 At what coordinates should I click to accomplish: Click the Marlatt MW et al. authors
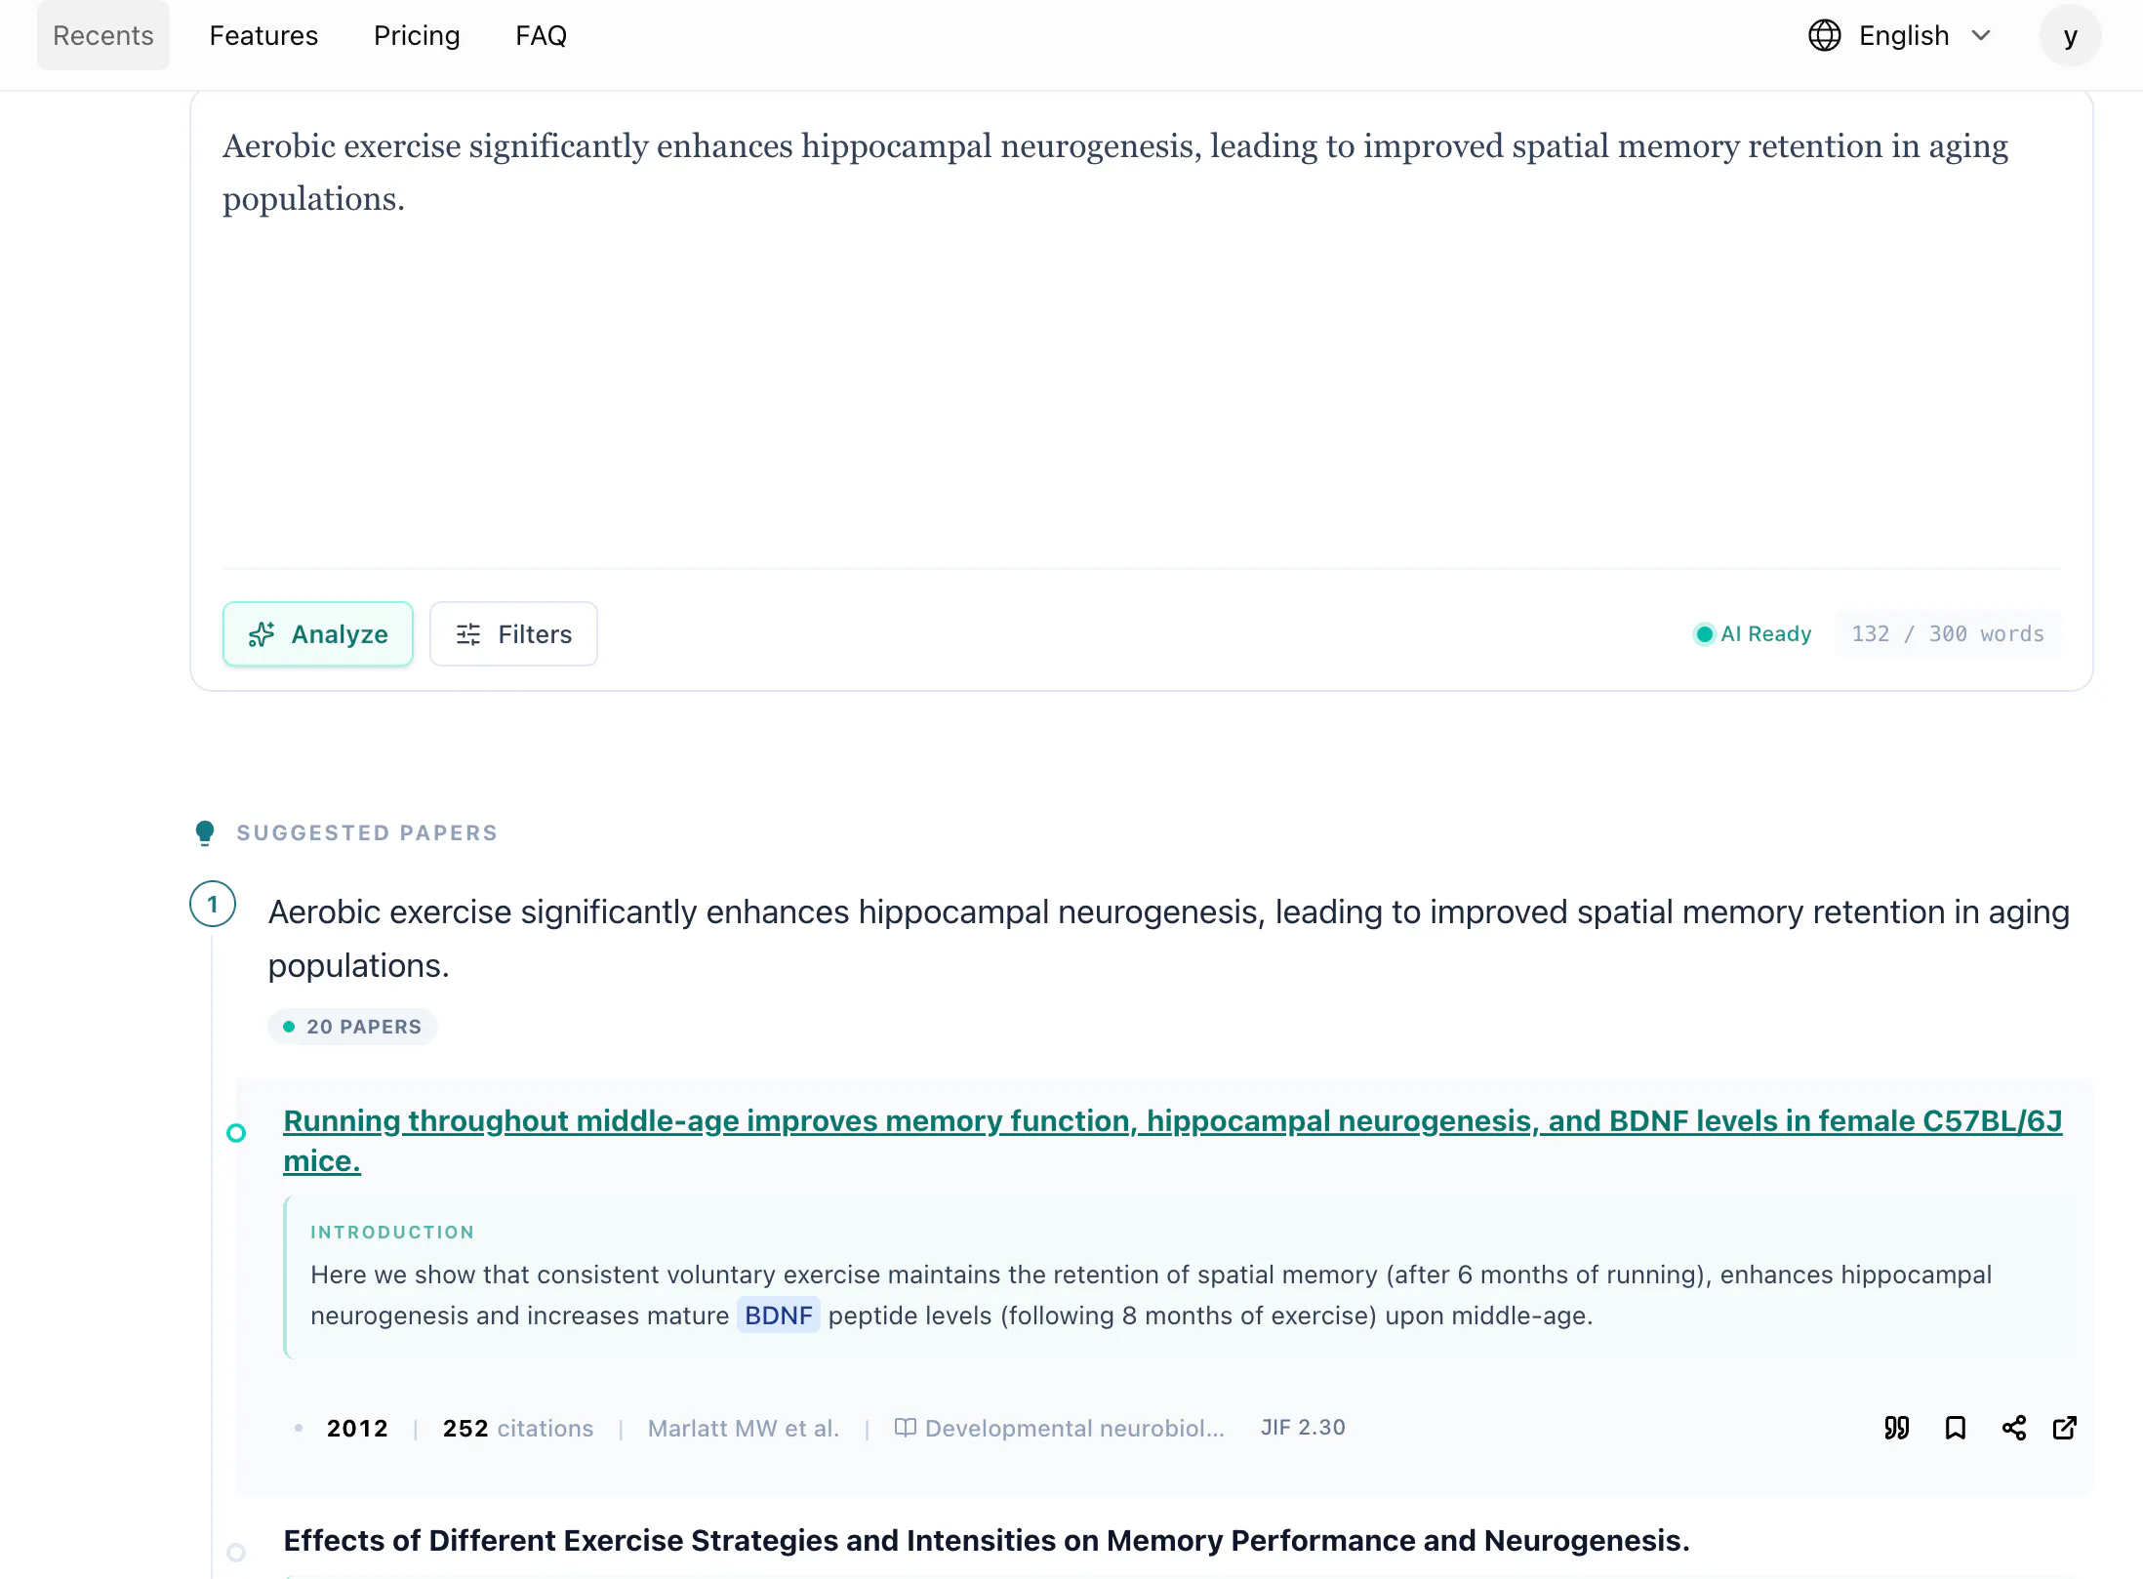744,1429
